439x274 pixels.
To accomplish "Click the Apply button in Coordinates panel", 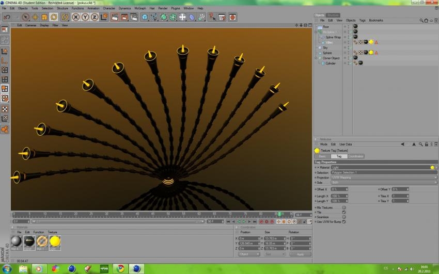I will (300, 254).
